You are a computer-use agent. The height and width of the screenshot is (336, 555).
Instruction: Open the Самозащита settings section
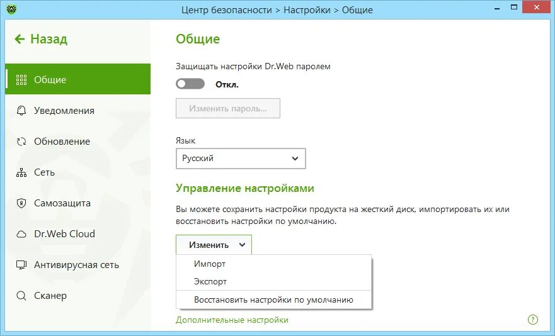pyautogui.click(x=78, y=203)
